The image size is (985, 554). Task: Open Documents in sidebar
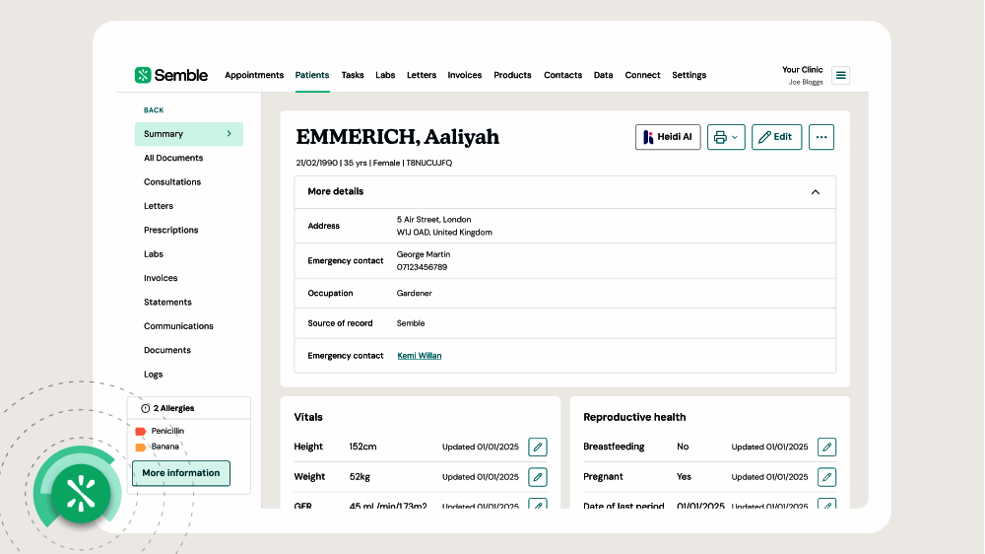(x=167, y=350)
